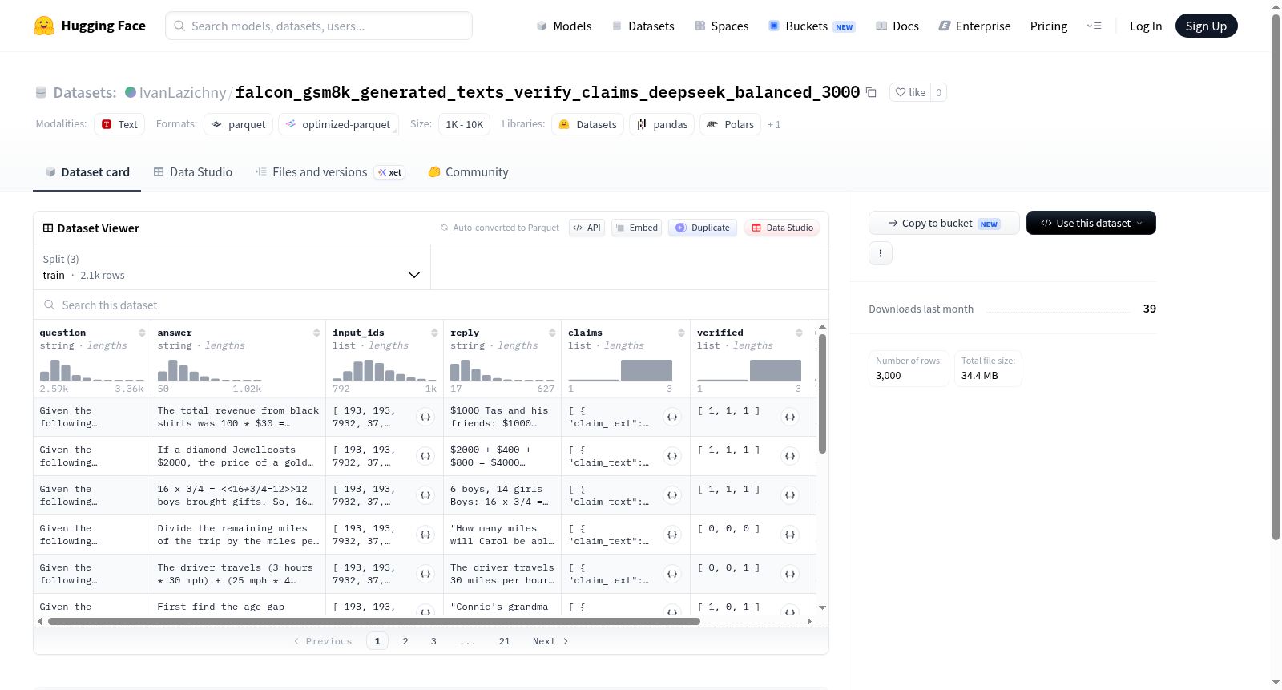Screen dimensions: 1282x690
Task: Open Pricing page
Action: pyautogui.click(x=1049, y=26)
